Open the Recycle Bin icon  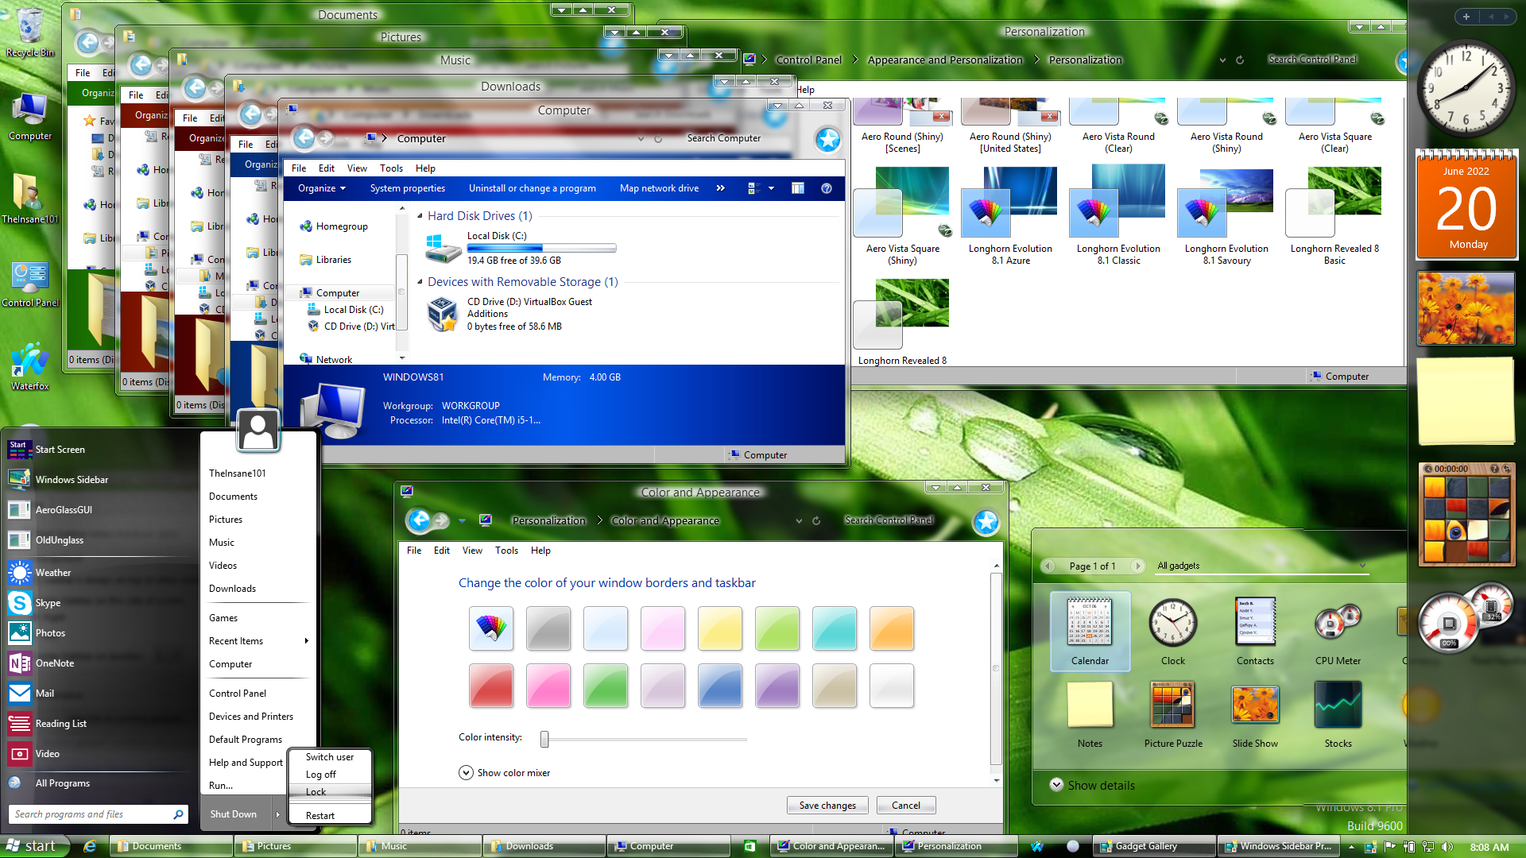(29, 33)
